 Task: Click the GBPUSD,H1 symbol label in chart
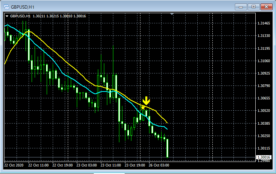[x=20, y=16]
